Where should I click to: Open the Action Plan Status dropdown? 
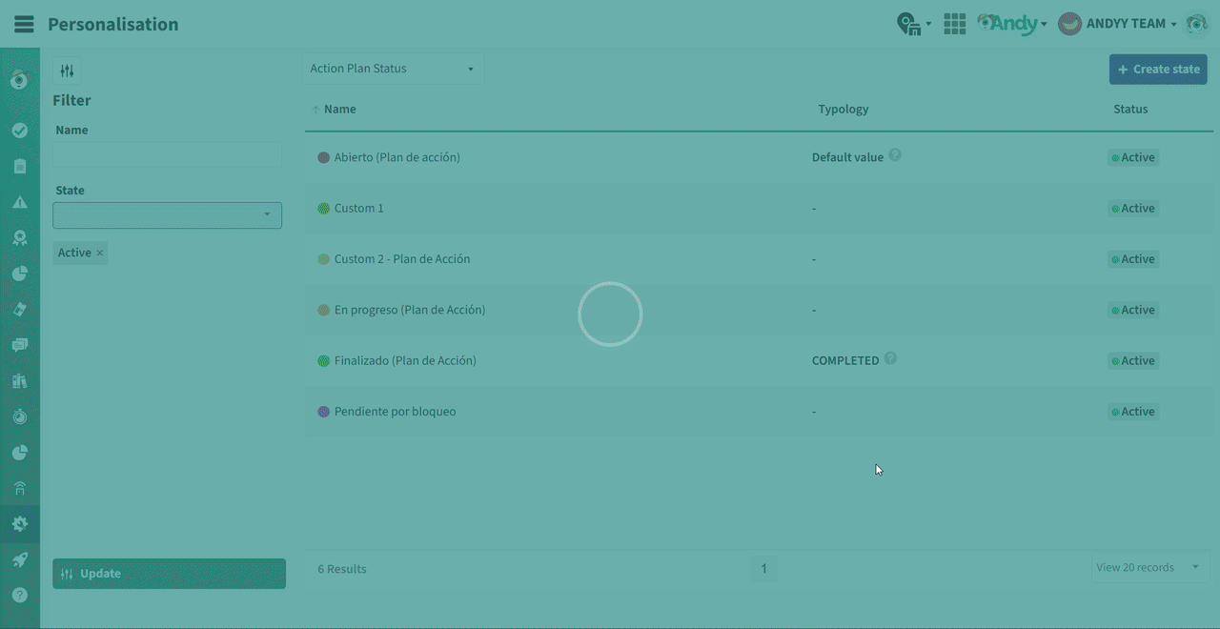click(392, 69)
